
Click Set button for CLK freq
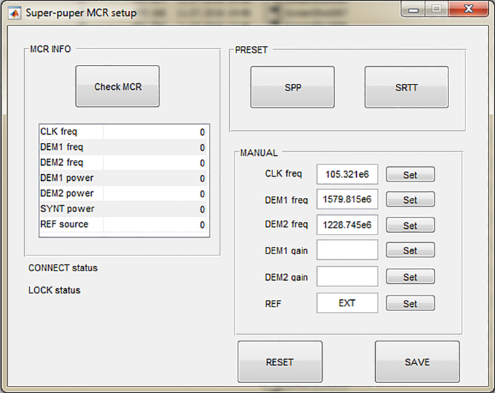(x=410, y=175)
